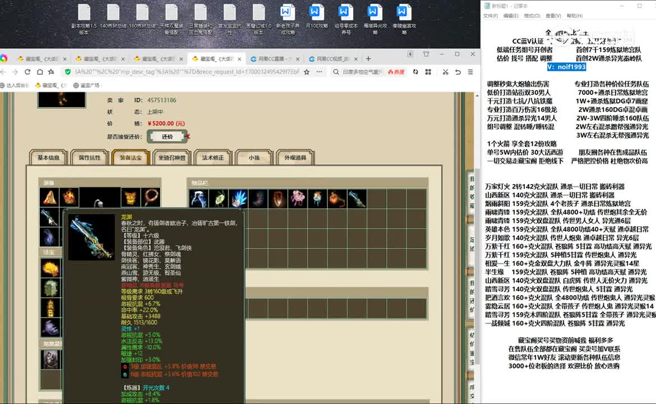
Task: Click the back arrow in browser
Action: pos(3,72)
